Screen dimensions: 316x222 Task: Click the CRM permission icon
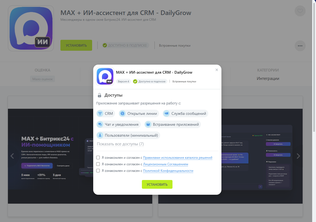coord(100,113)
